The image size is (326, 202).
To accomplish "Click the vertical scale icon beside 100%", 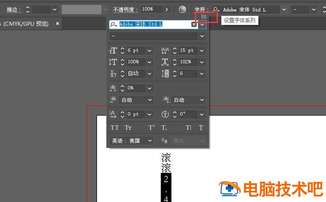I will click(113, 62).
